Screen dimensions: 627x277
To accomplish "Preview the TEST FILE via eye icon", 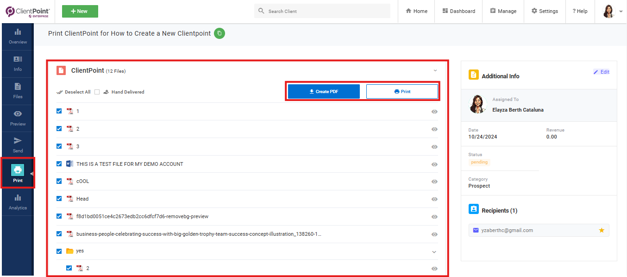I will coord(434,164).
